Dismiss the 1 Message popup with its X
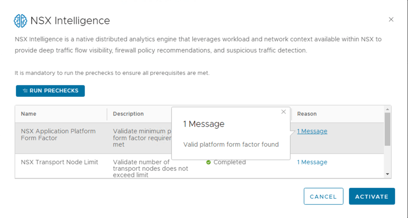 click(x=284, y=112)
